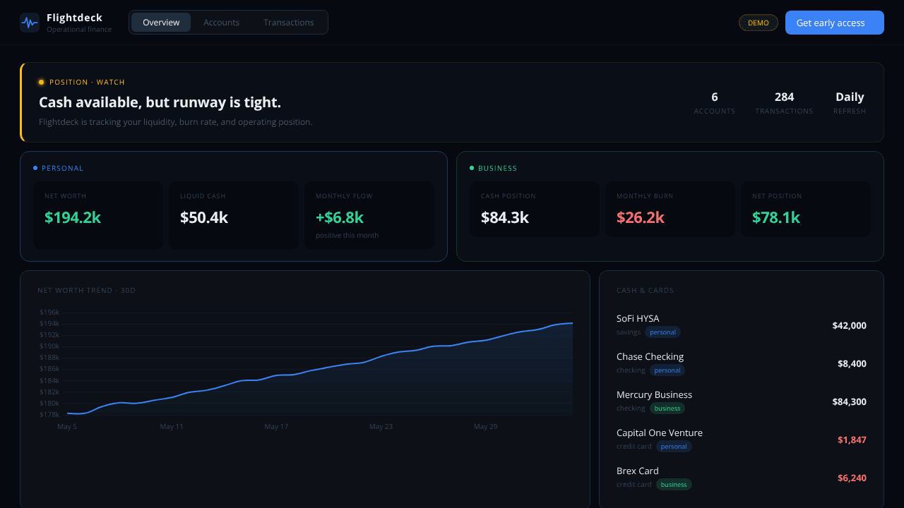Click the Liquid Cash $50.4k card
This screenshot has height=508, width=904.
click(x=234, y=215)
